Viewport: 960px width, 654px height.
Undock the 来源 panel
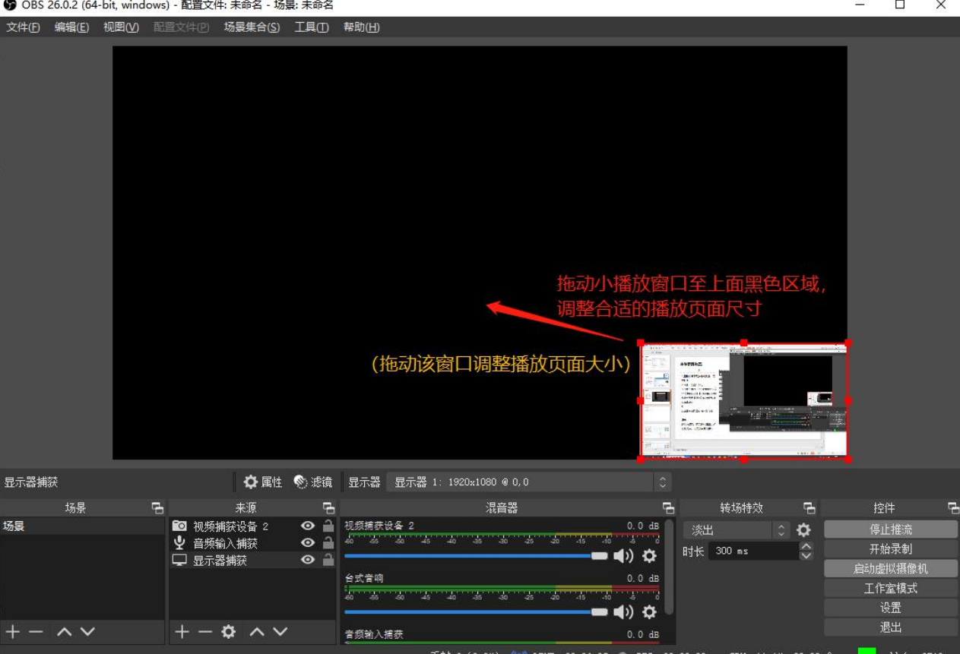328,508
